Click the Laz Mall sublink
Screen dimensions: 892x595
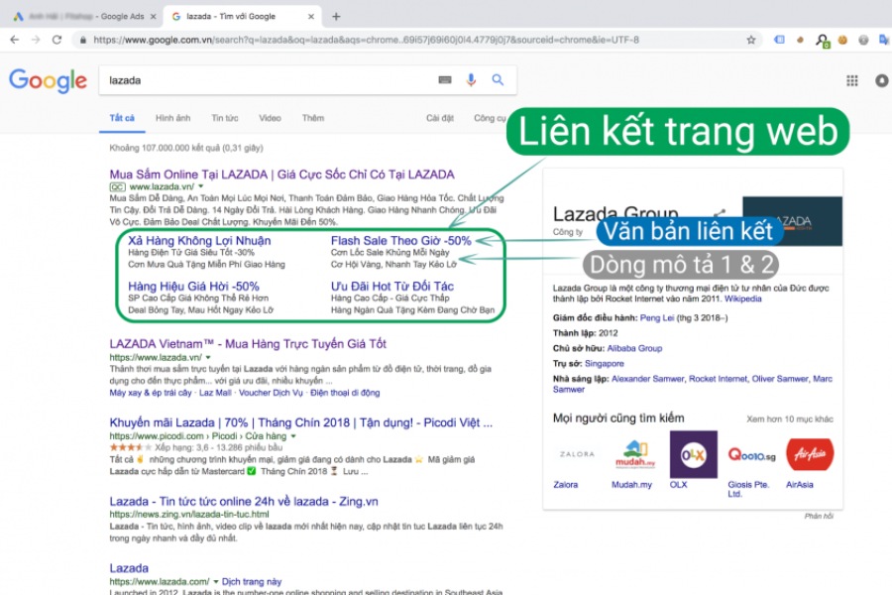point(215,393)
